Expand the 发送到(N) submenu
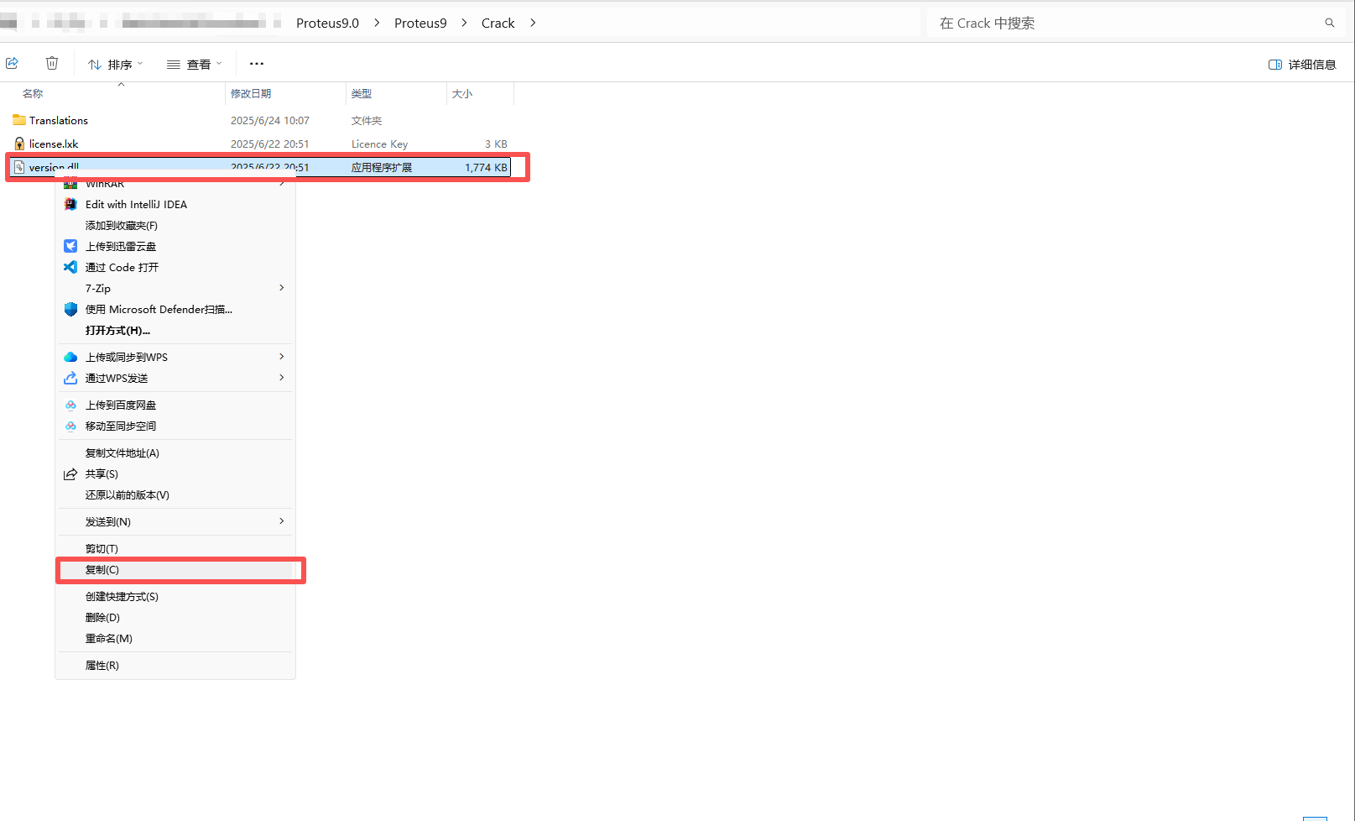Image resolution: width=1355 pixels, height=821 pixels. click(x=175, y=521)
